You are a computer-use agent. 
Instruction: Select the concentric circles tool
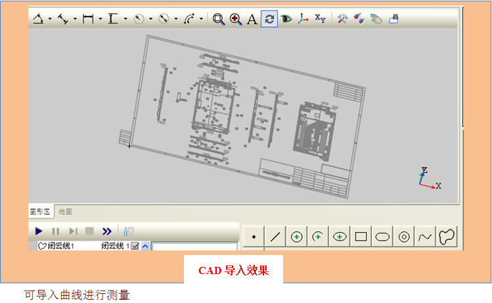coord(404,237)
